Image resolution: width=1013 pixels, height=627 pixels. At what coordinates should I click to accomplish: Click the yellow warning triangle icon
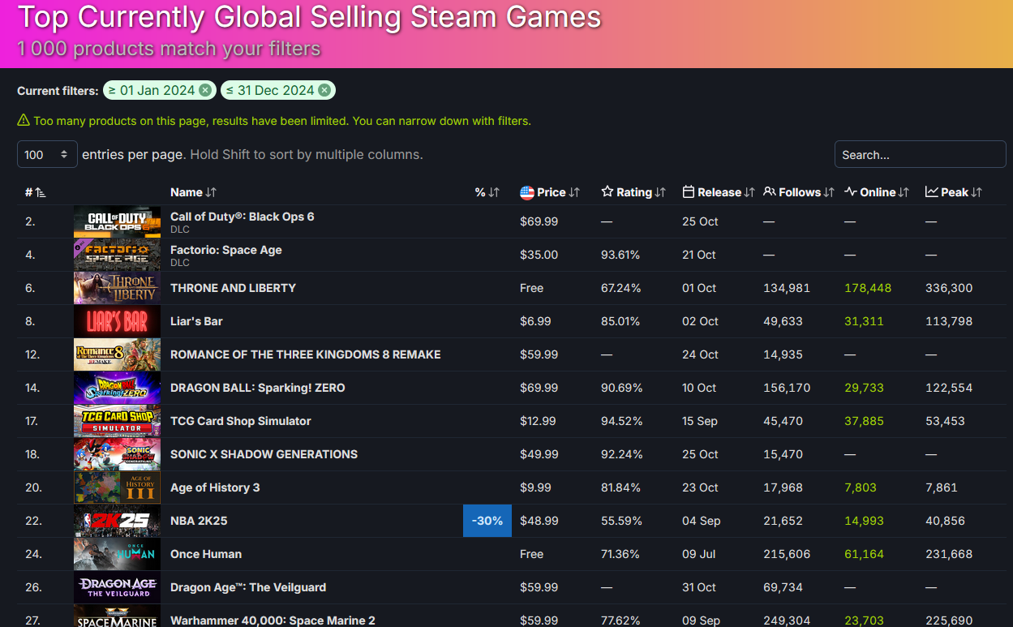click(24, 121)
